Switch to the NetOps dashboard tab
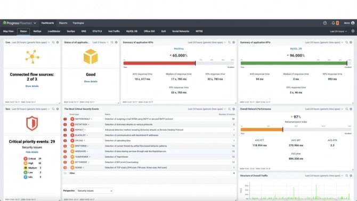This screenshot has height=201, width=357. coord(37,31)
